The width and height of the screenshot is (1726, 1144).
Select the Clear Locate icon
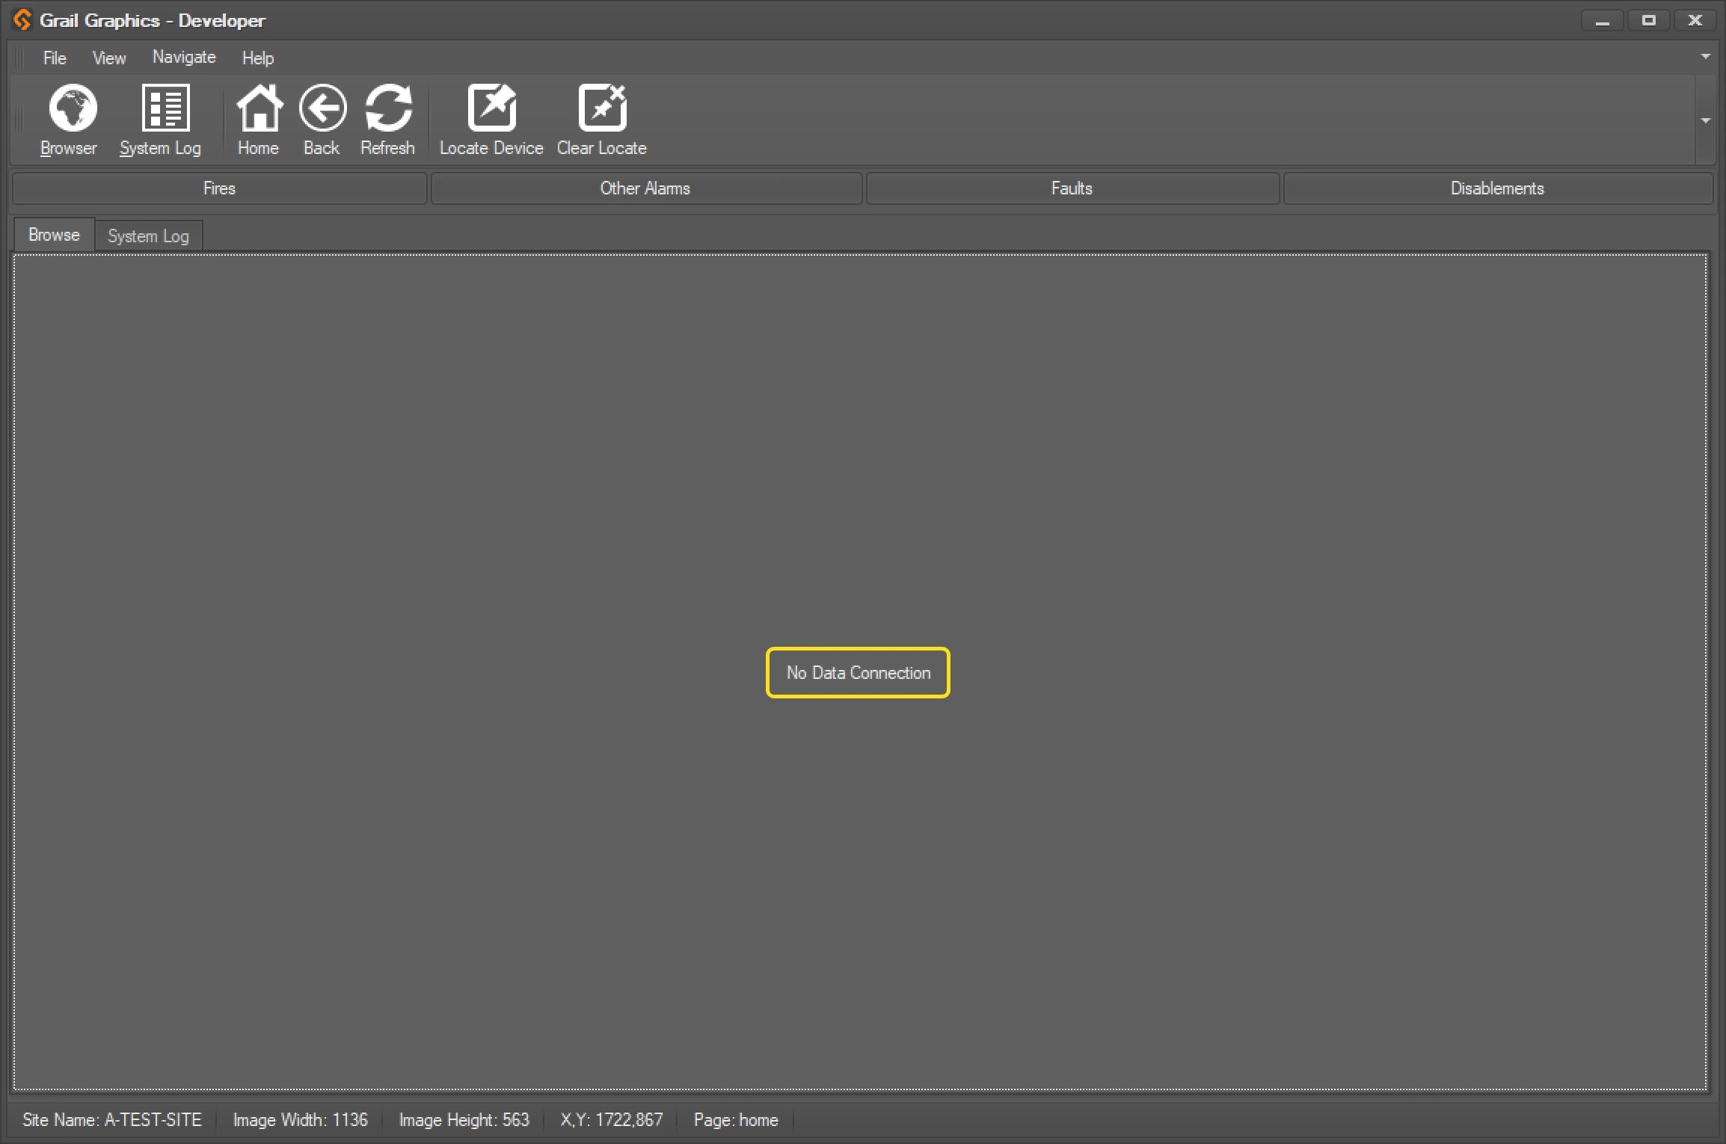pyautogui.click(x=601, y=120)
